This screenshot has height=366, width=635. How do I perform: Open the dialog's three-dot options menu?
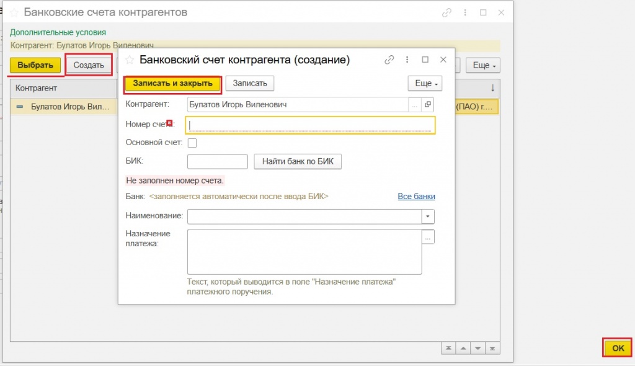(x=407, y=60)
